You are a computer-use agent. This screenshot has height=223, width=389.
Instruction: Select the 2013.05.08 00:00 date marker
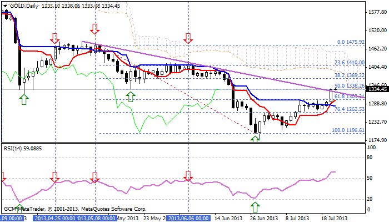pos(97,219)
